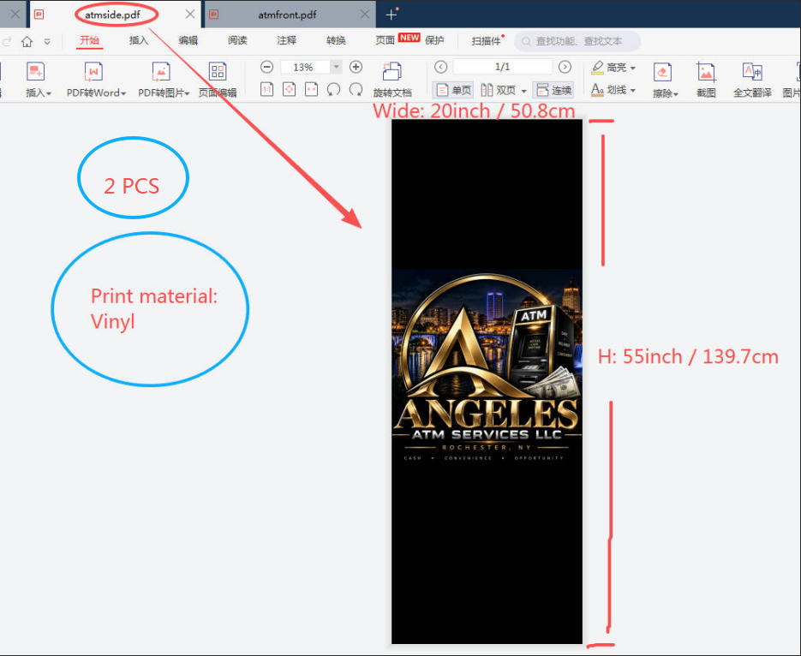The image size is (801, 656).
Task: Expand the 划线 style dropdown arrow
Action: click(633, 91)
